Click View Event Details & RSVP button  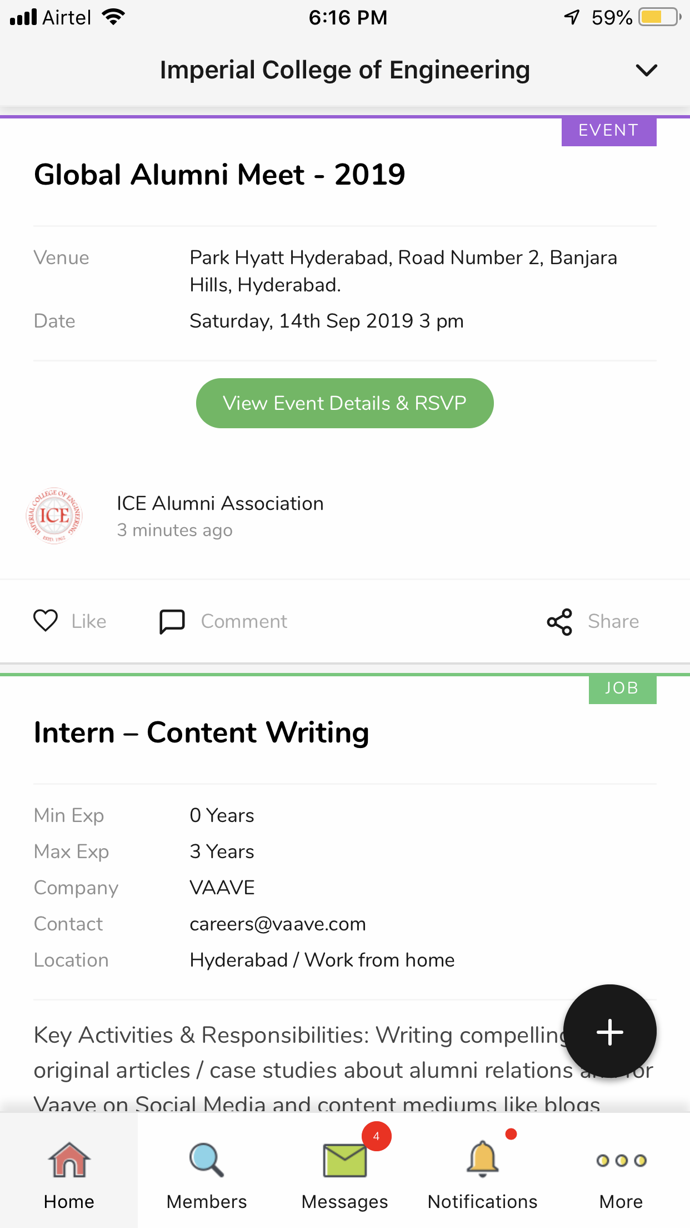coord(344,403)
